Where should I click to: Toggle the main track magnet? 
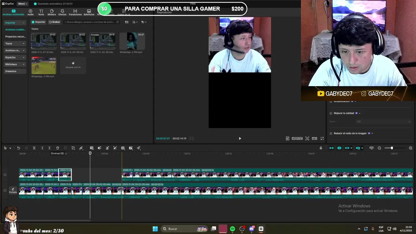[331, 148]
